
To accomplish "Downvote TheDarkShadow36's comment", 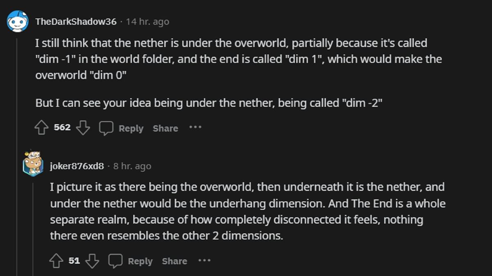I will click(84, 127).
